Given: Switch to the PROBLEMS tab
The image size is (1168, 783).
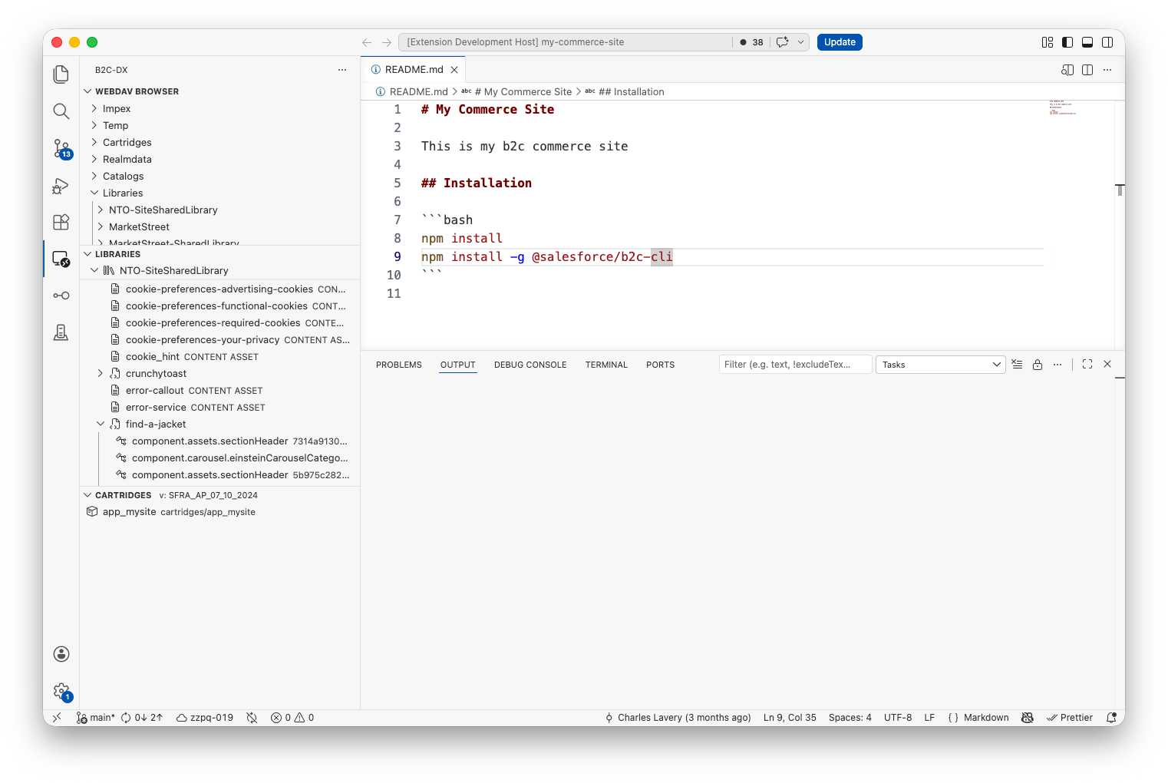Looking at the screenshot, I should click(399, 365).
